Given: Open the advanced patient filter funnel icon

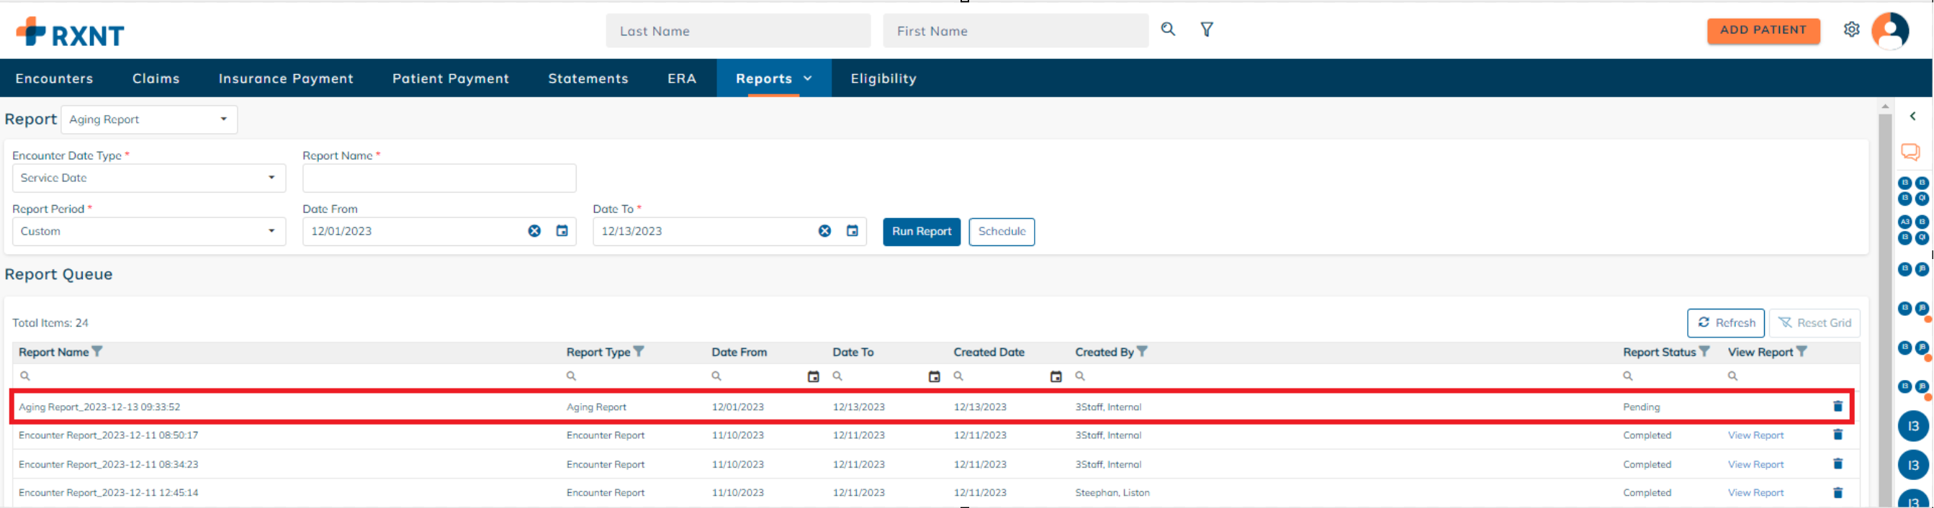Looking at the screenshot, I should coord(1207,30).
